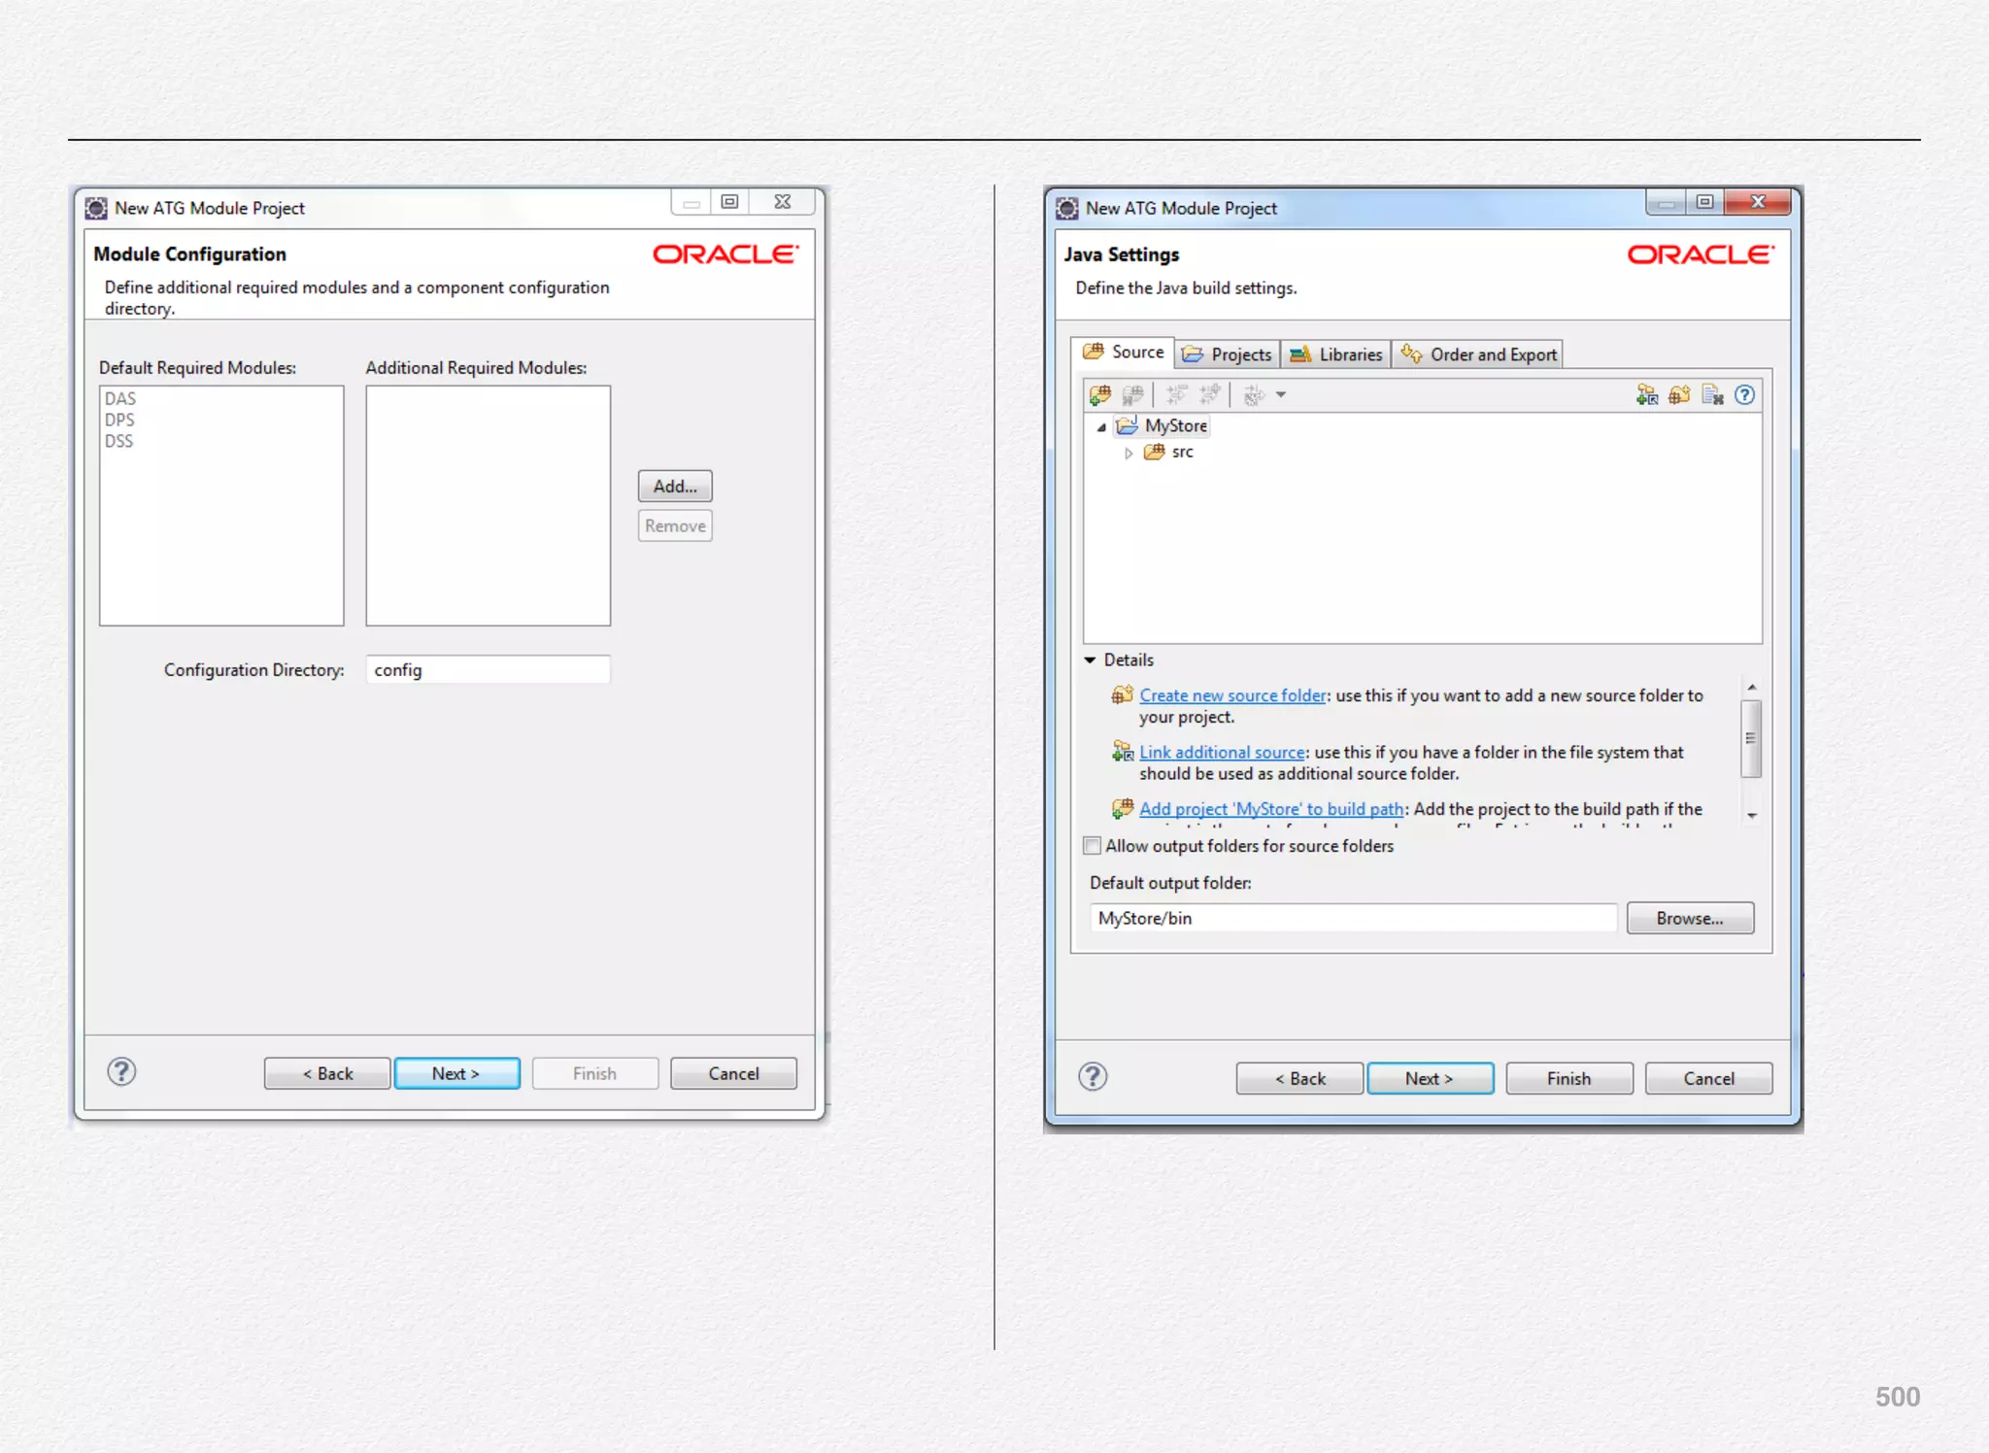Viewport: 1989px width, 1453px height.
Task: Click the create new source folder toolbar icon
Action: coord(1679,395)
